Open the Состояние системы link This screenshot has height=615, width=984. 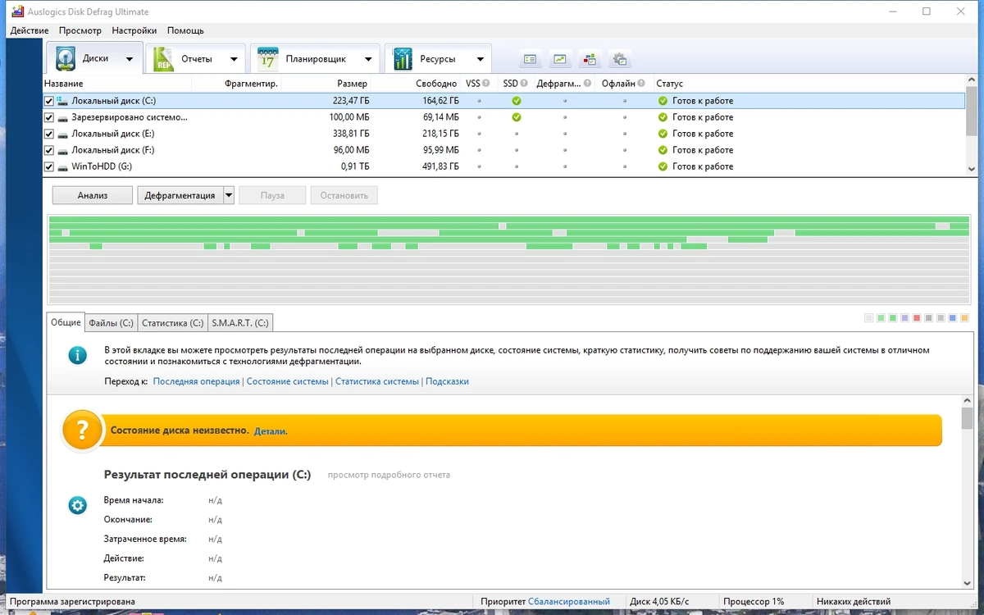point(288,381)
